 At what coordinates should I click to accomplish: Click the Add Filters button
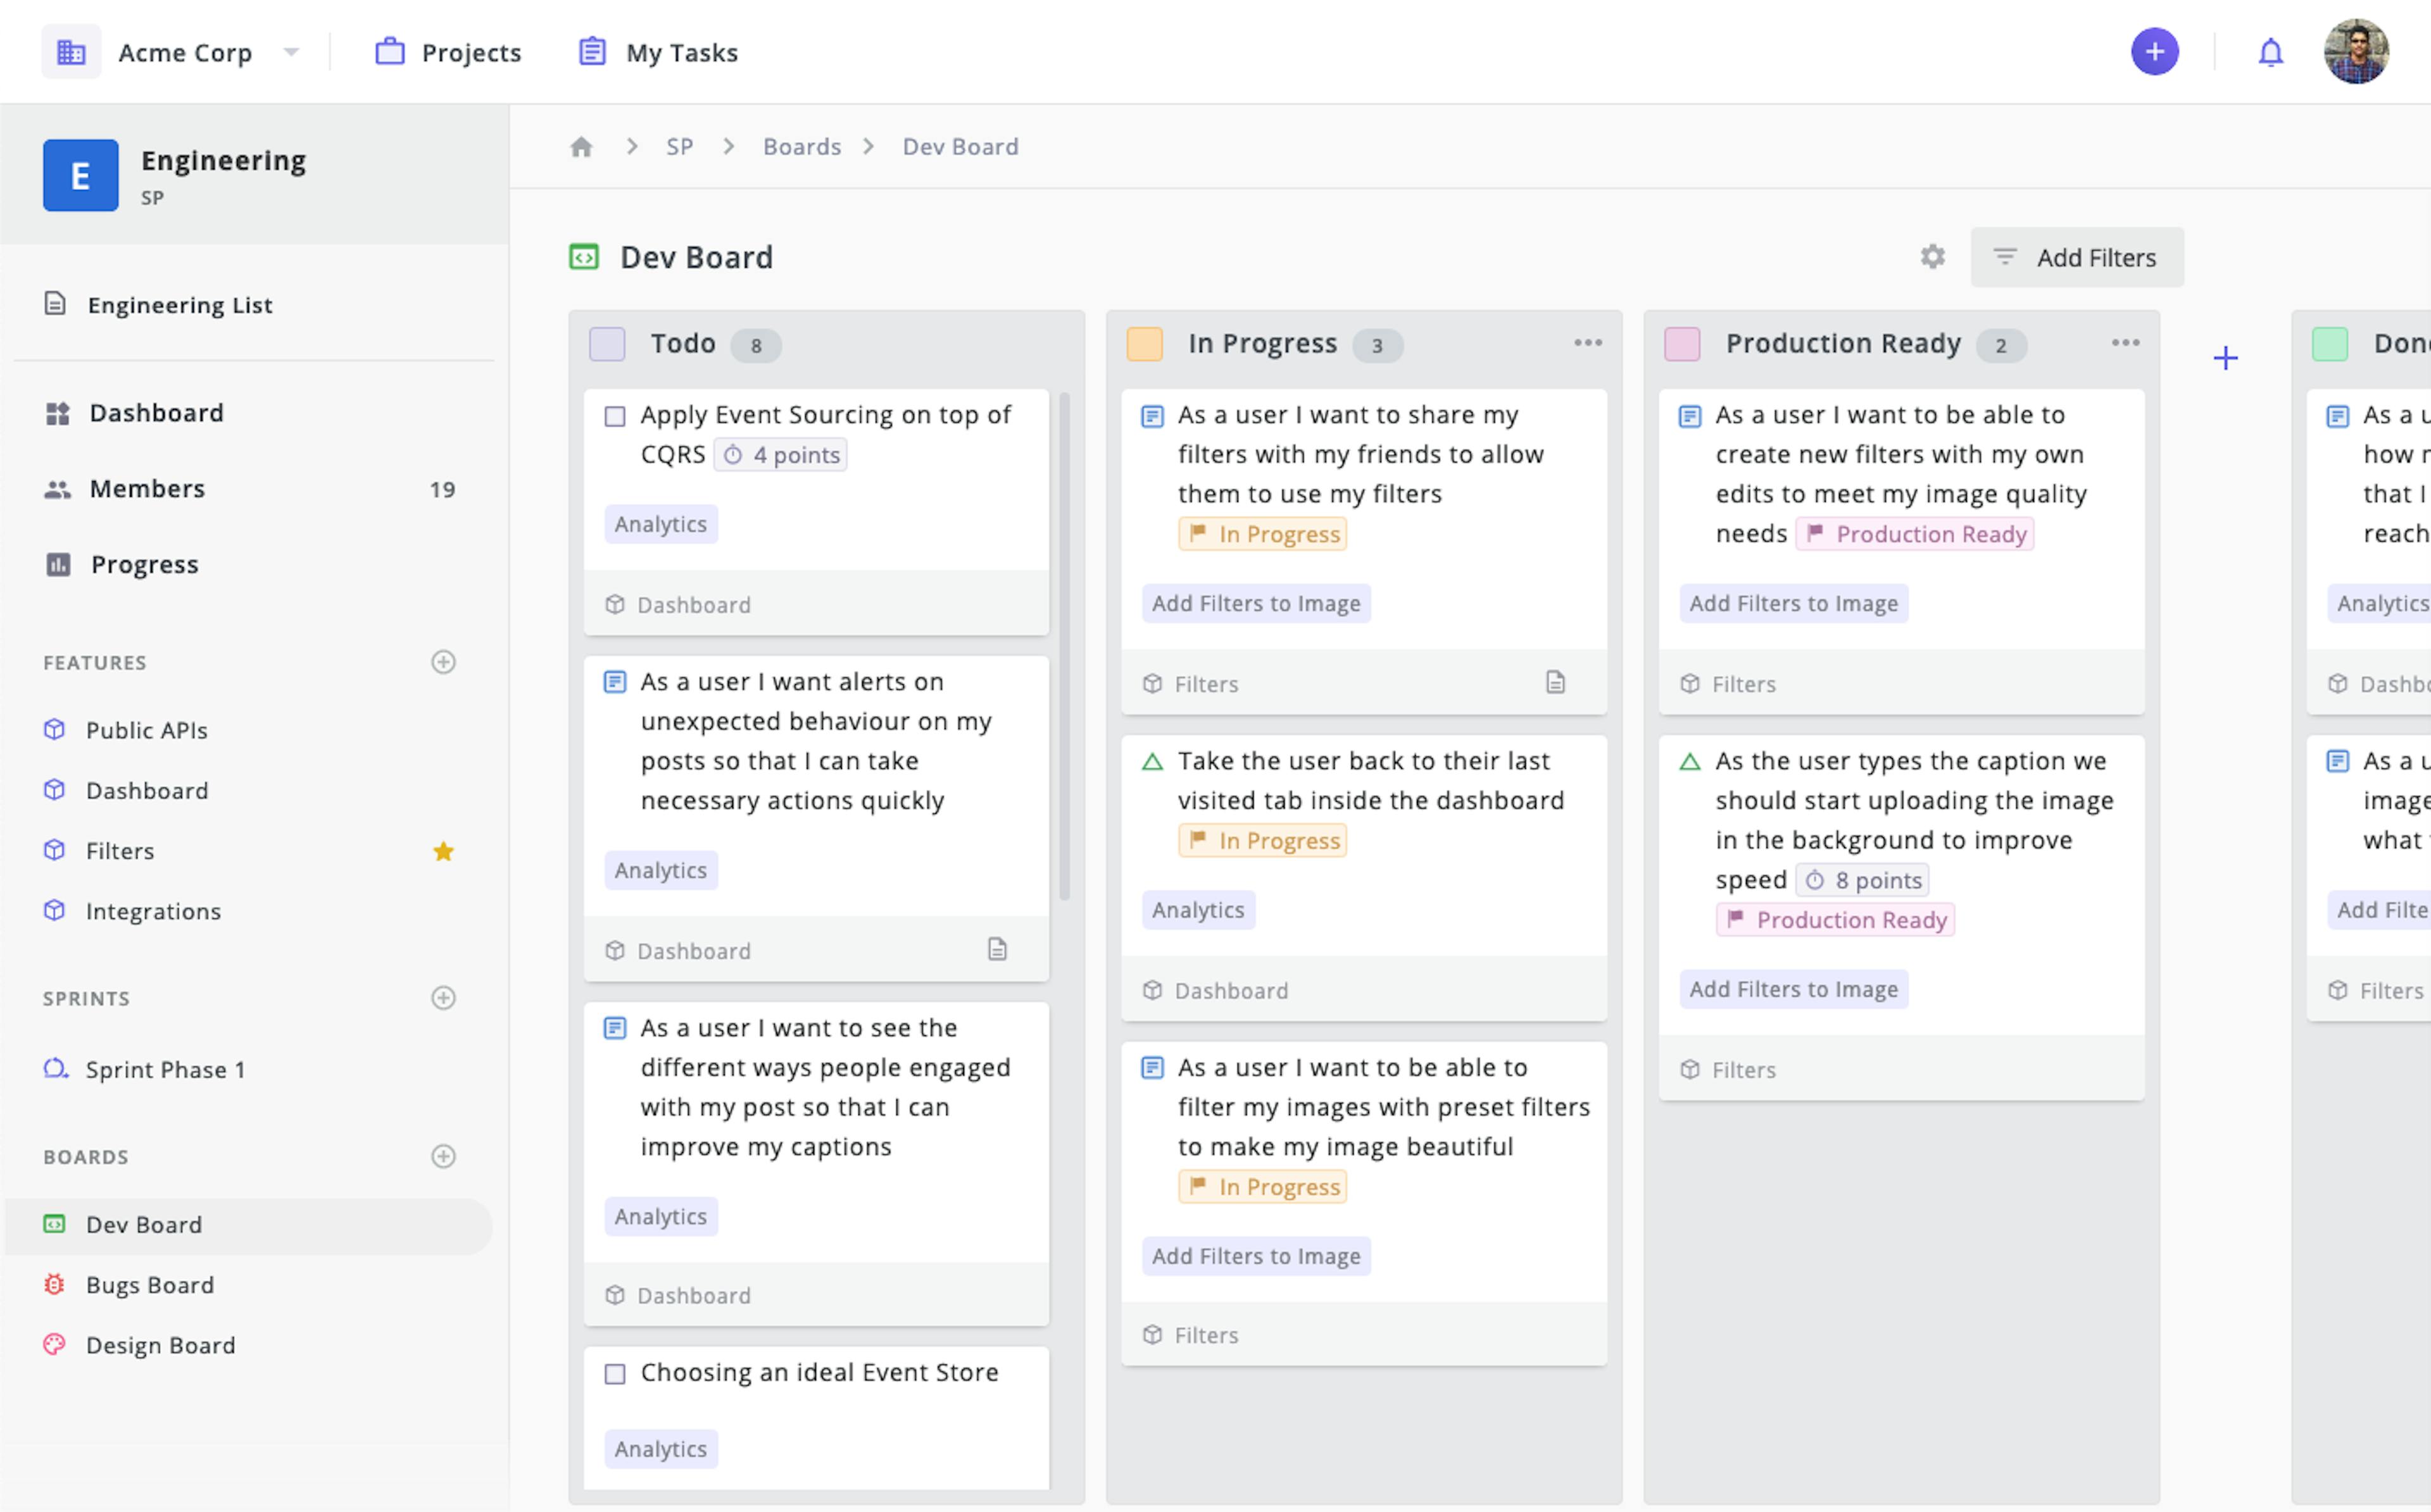click(2077, 257)
